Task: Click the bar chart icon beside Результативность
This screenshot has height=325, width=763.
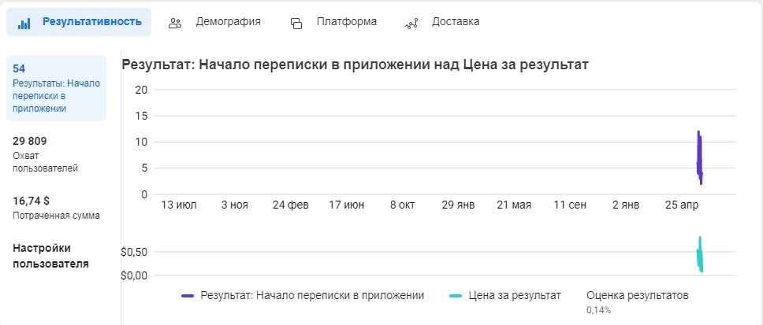Action: click(24, 24)
